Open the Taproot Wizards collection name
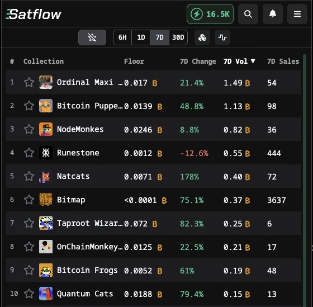 89,223
